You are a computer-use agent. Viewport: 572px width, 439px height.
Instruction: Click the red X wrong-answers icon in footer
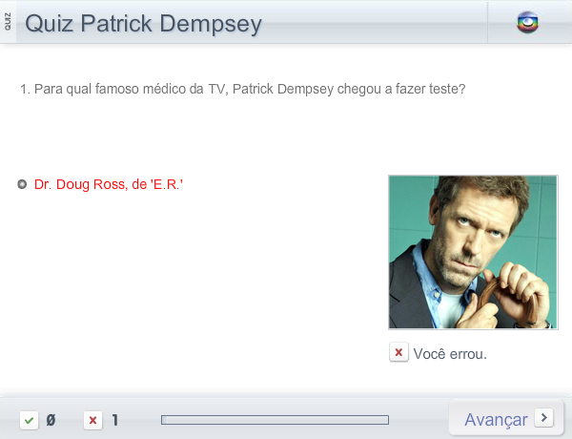pyautogui.click(x=93, y=420)
